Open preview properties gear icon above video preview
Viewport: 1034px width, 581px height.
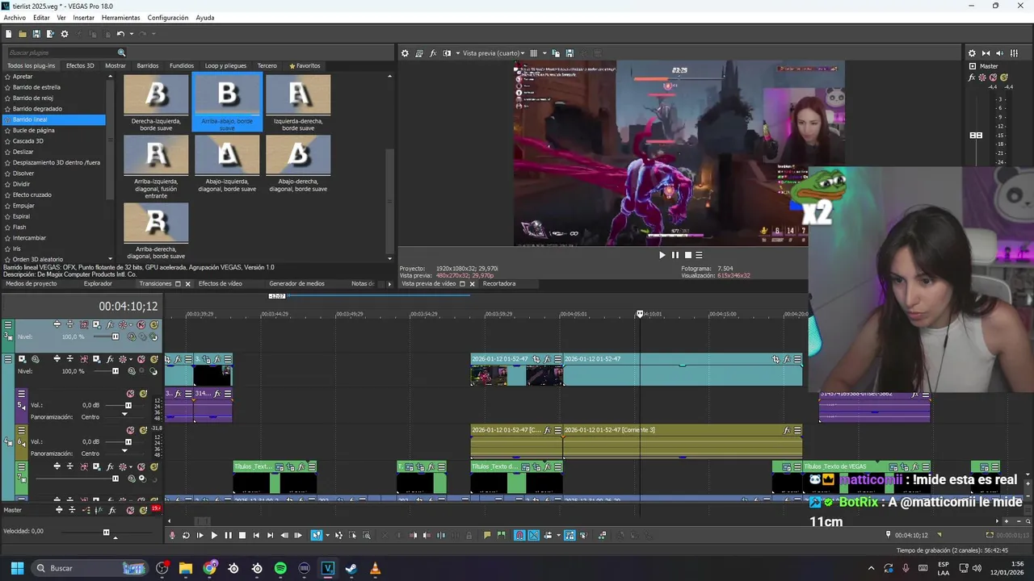point(406,53)
